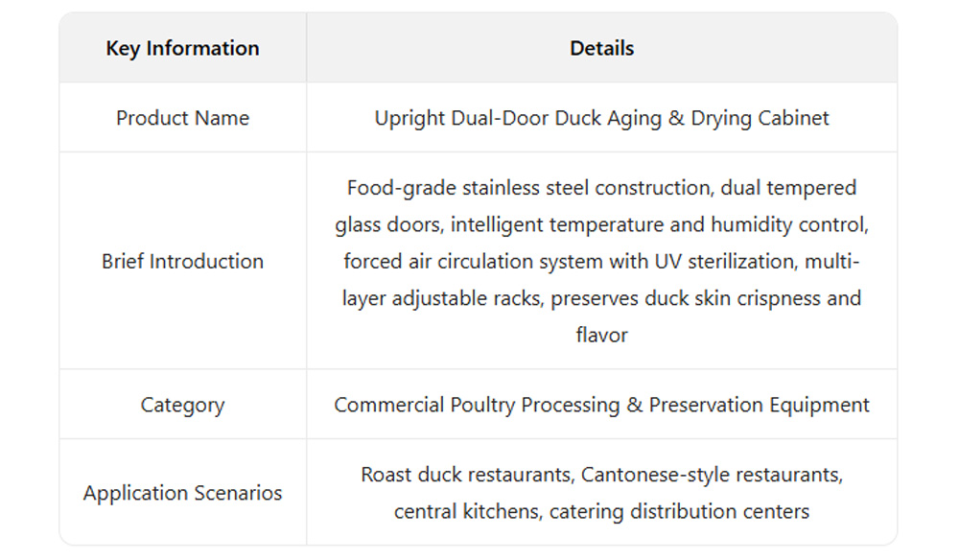Click "intelligent temperature and humidity control" text
Viewport: 959px width, 560px height.
click(x=659, y=224)
